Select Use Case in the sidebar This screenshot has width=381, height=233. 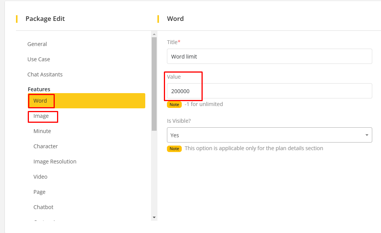click(39, 59)
